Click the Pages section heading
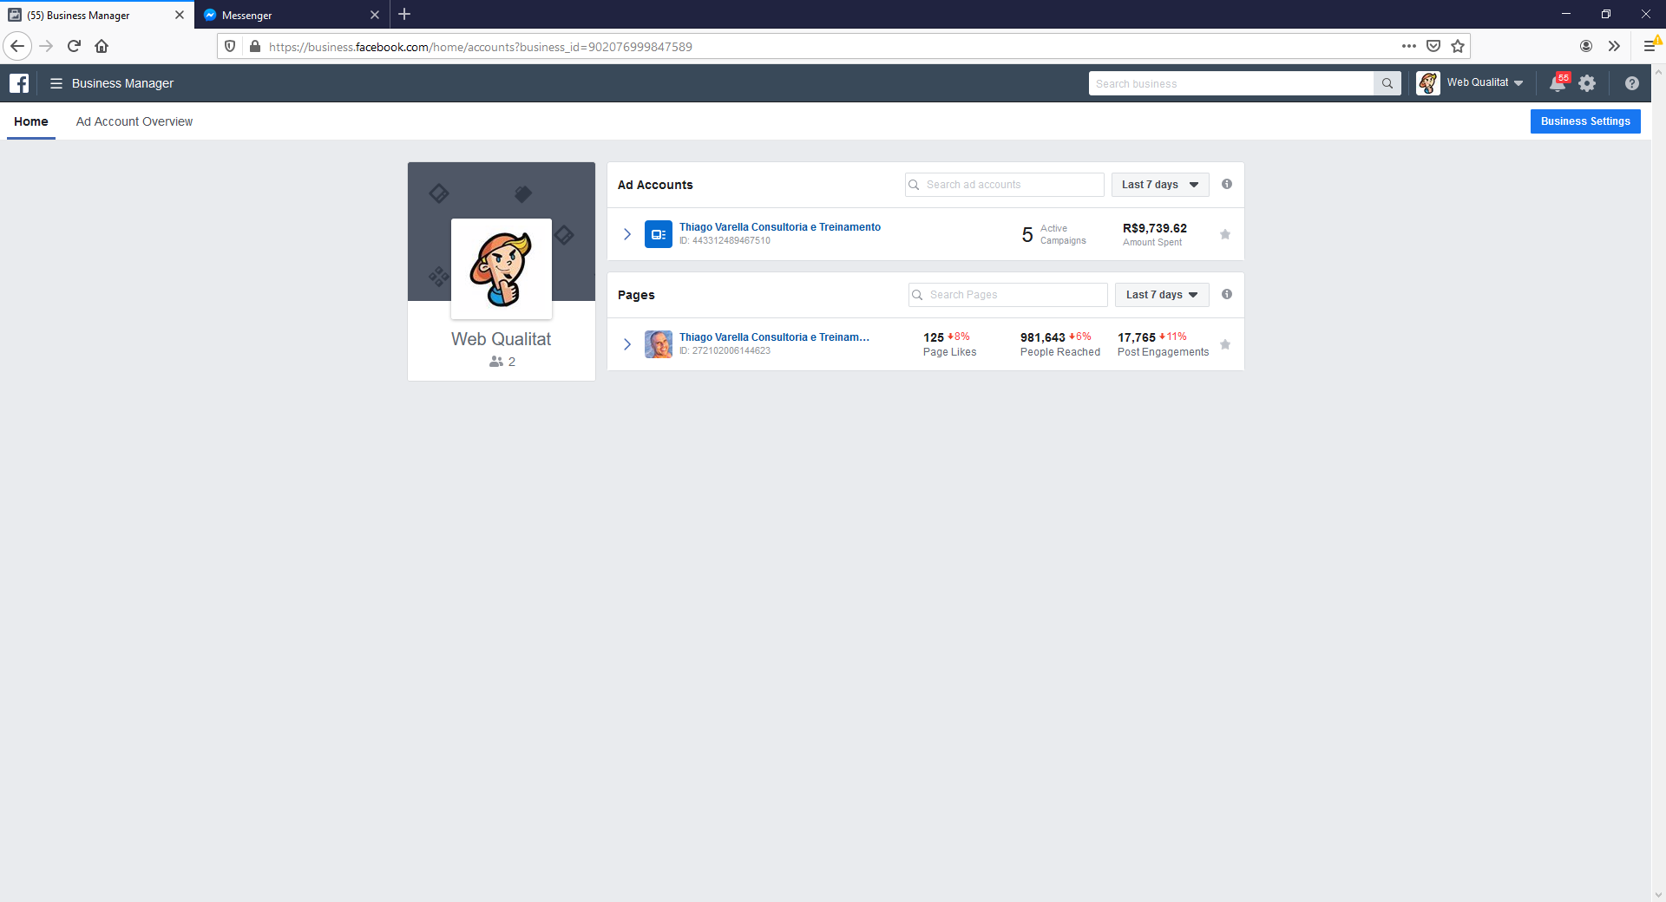Image resolution: width=1666 pixels, height=902 pixels. pyautogui.click(x=636, y=295)
